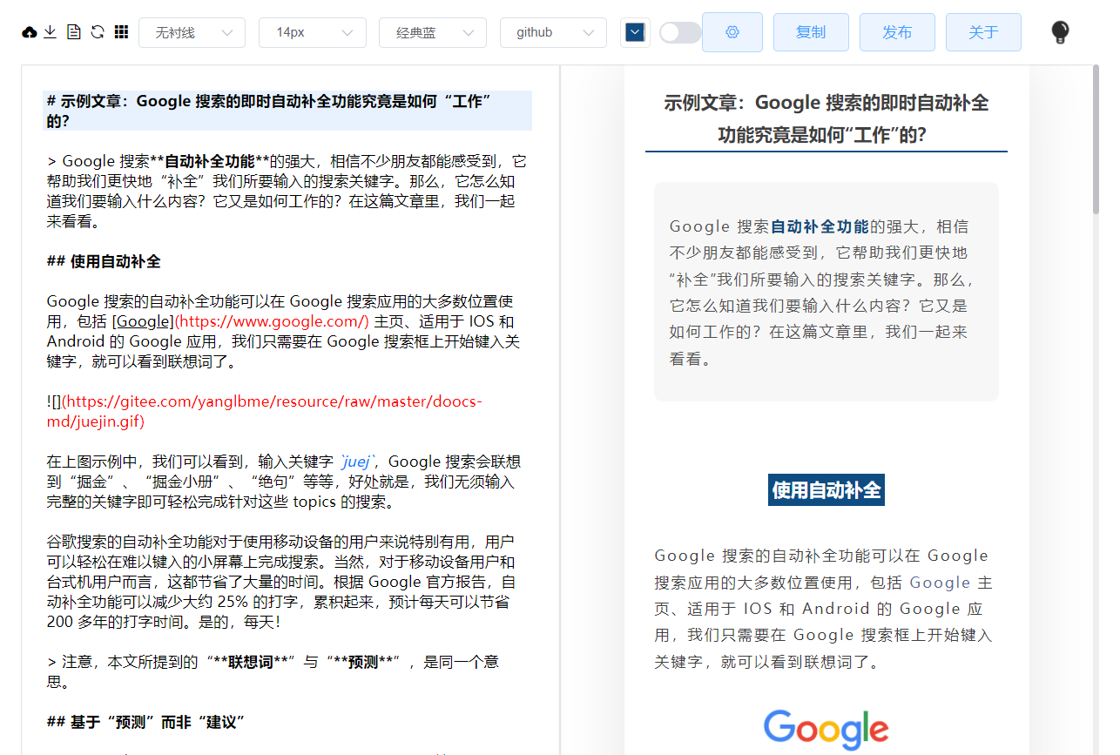Click the light bulb night mode icon
Image resolution: width=1120 pixels, height=755 pixels.
[x=1059, y=32]
